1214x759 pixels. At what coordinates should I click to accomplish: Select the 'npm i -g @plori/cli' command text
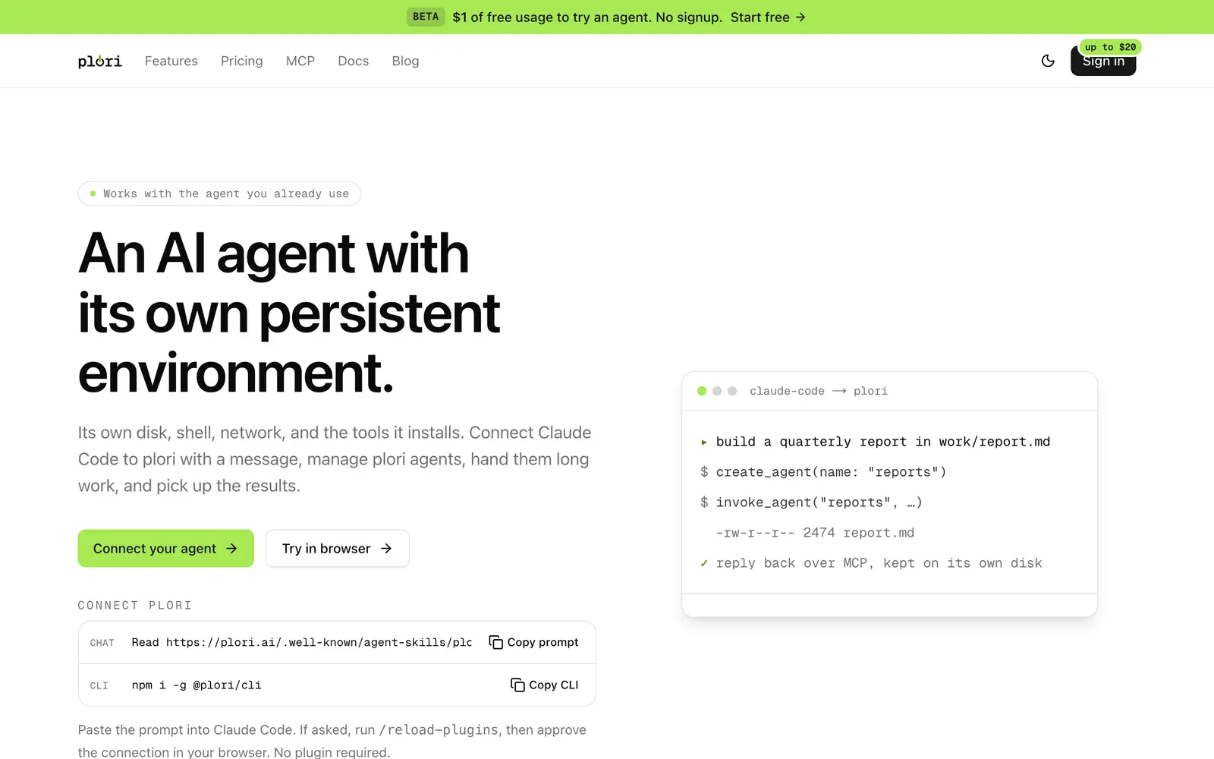[x=197, y=685]
